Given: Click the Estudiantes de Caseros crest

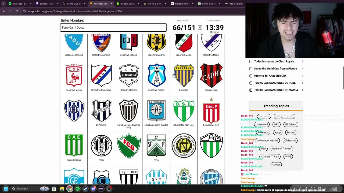Looking at the screenshot, I should click(x=129, y=111).
